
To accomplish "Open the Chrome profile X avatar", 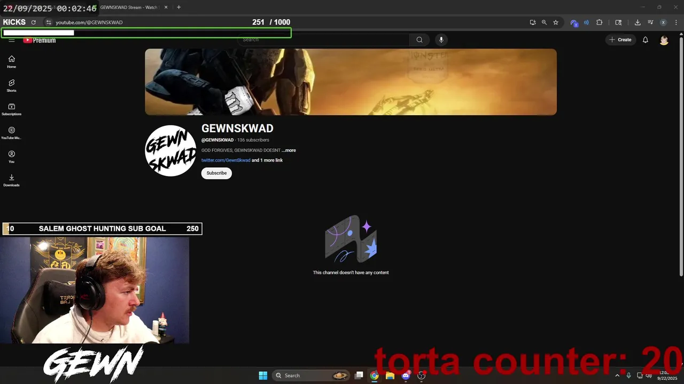I will 663,22.
